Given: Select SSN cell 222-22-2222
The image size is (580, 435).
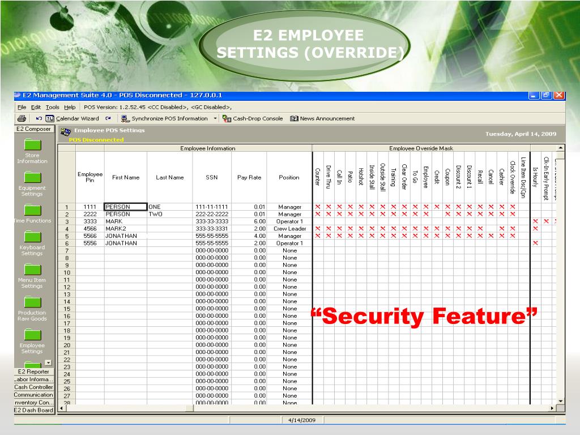Looking at the screenshot, I should (212, 214).
